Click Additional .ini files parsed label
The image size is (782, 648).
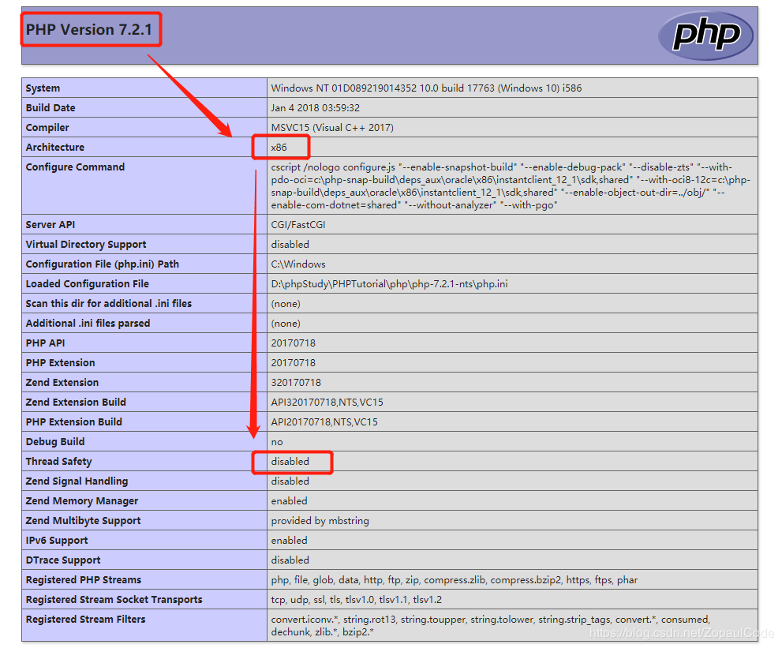88,324
